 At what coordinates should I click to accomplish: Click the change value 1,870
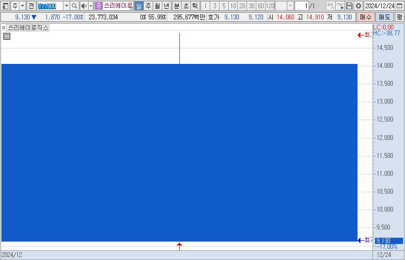tap(52, 17)
